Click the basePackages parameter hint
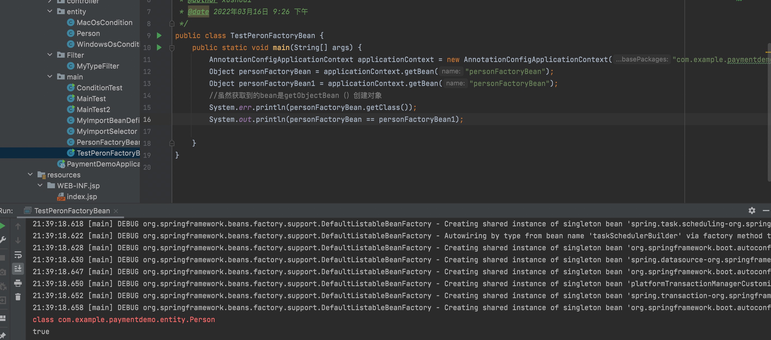 pos(642,59)
